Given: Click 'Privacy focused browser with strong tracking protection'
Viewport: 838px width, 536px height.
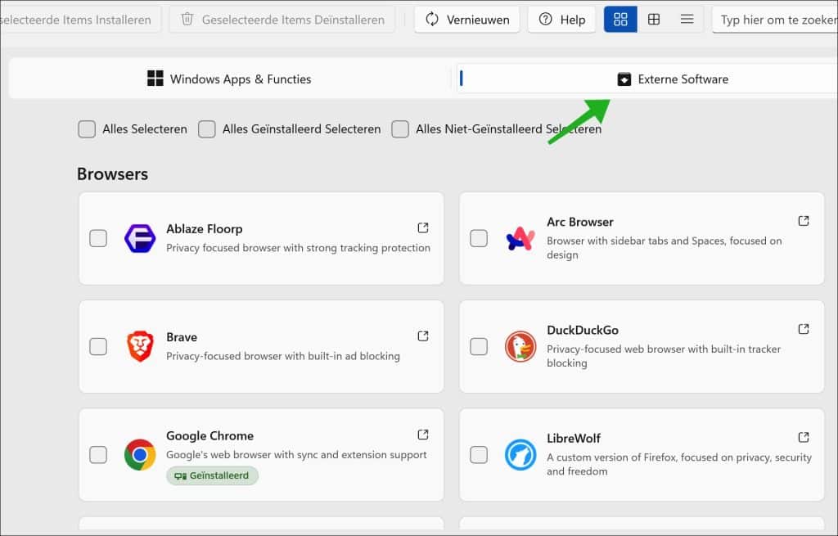Looking at the screenshot, I should [x=298, y=248].
